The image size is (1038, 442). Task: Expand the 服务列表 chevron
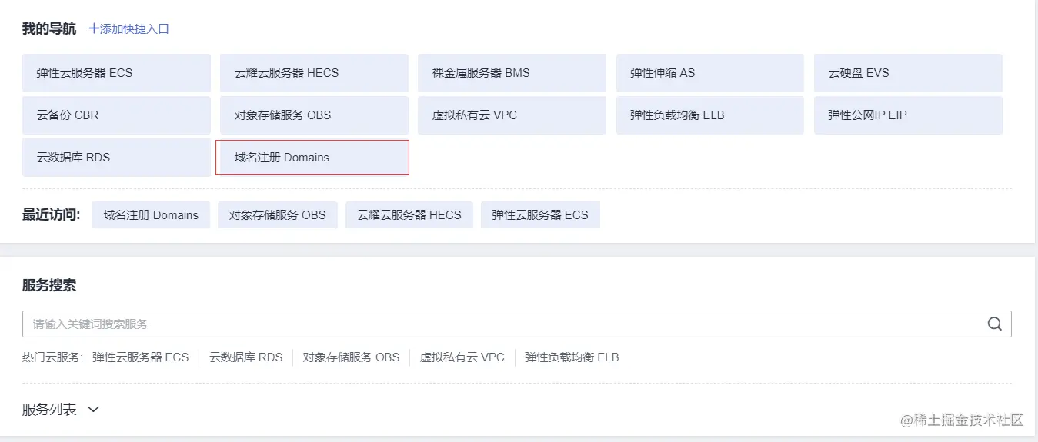click(93, 410)
